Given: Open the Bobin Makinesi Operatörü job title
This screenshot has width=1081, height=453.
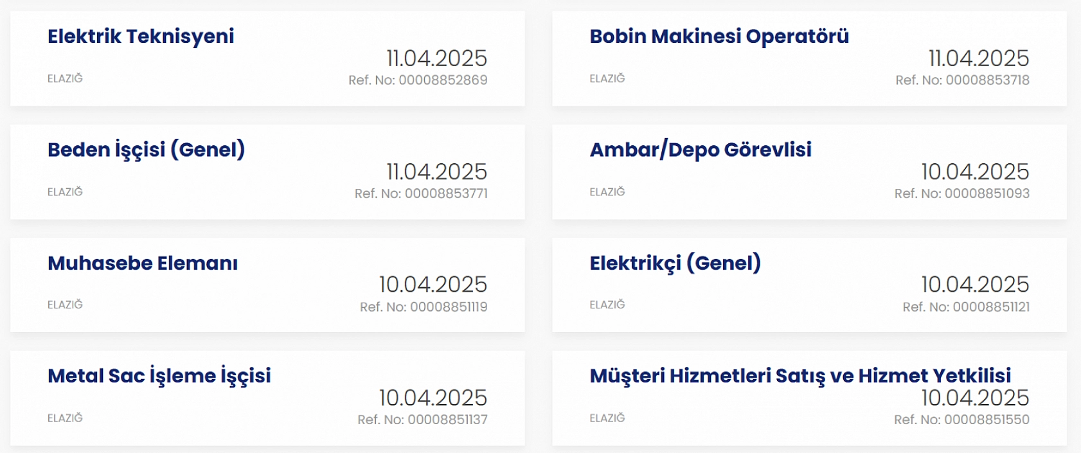Looking at the screenshot, I should pyautogui.click(x=719, y=37).
